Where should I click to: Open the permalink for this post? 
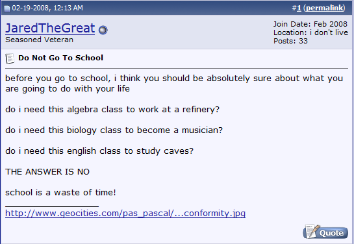(324, 8)
